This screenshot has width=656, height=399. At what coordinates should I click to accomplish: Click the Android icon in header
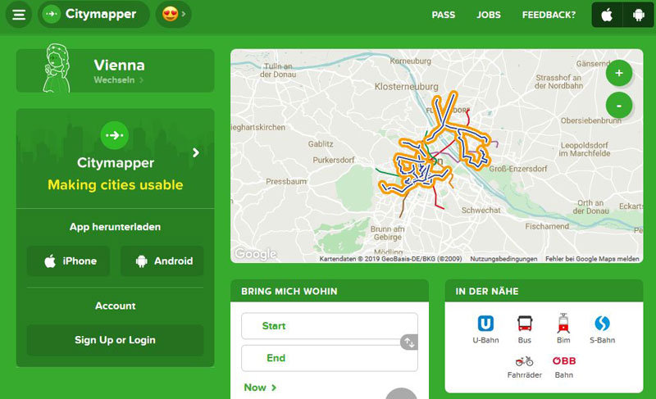coord(639,15)
